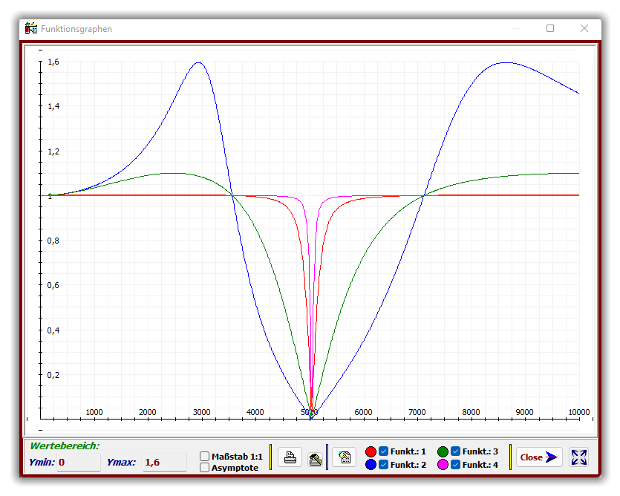620x496 pixels.
Task: Click the print graph icon
Action: 290,457
